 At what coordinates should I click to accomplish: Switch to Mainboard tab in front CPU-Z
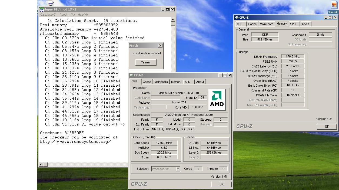tap(161, 82)
